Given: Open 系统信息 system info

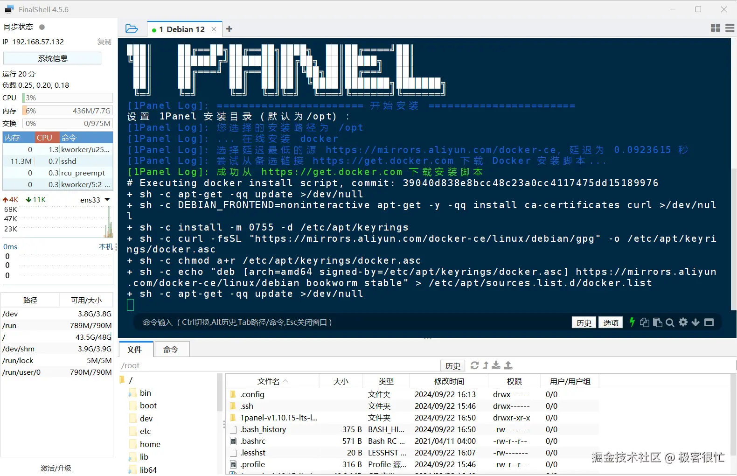Looking at the screenshot, I should coord(52,58).
